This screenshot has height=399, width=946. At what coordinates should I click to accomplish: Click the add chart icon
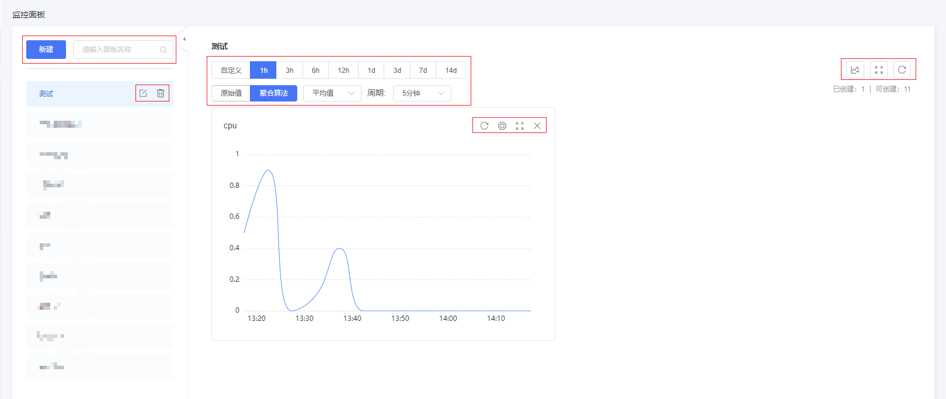tap(855, 70)
